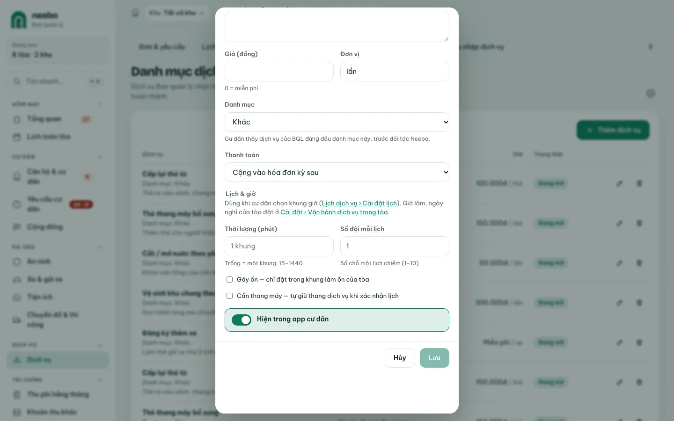The width and height of the screenshot is (674, 421).
Task: Delete the Miễn phí service row
Action: pyautogui.click(x=639, y=342)
